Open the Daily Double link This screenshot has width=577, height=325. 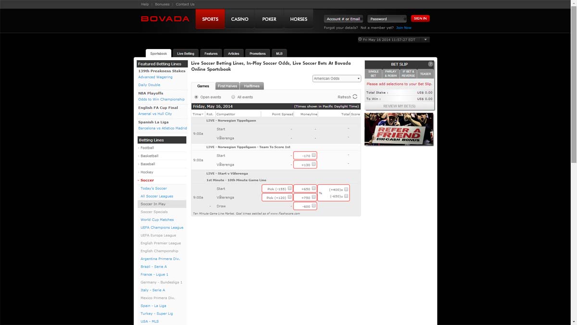point(149,85)
